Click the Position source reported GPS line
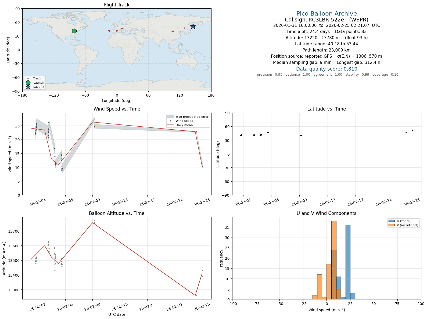427x319 pixels. click(326, 56)
